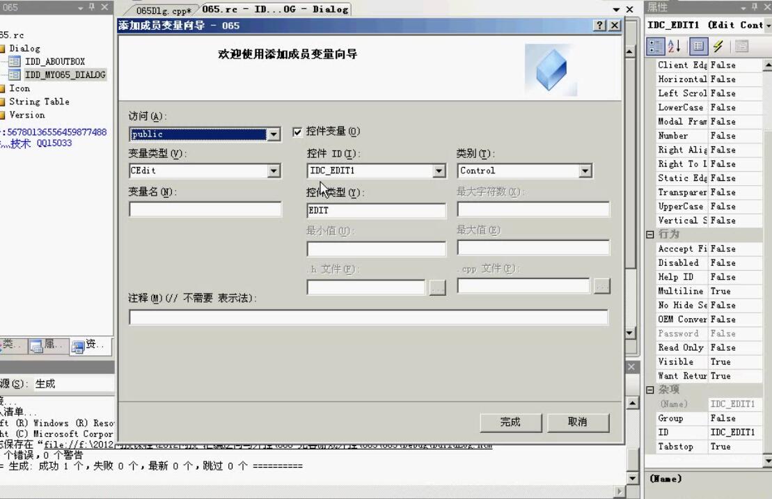Click the wizard help question mark icon
Image resolution: width=772 pixels, height=499 pixels.
[599, 25]
